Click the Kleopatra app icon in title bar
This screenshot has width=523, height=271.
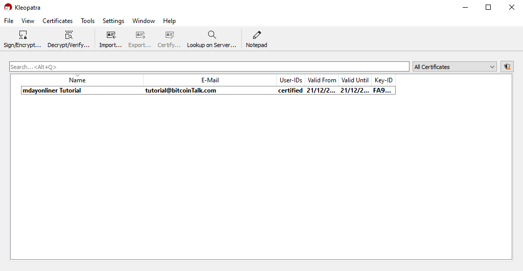click(x=8, y=7)
